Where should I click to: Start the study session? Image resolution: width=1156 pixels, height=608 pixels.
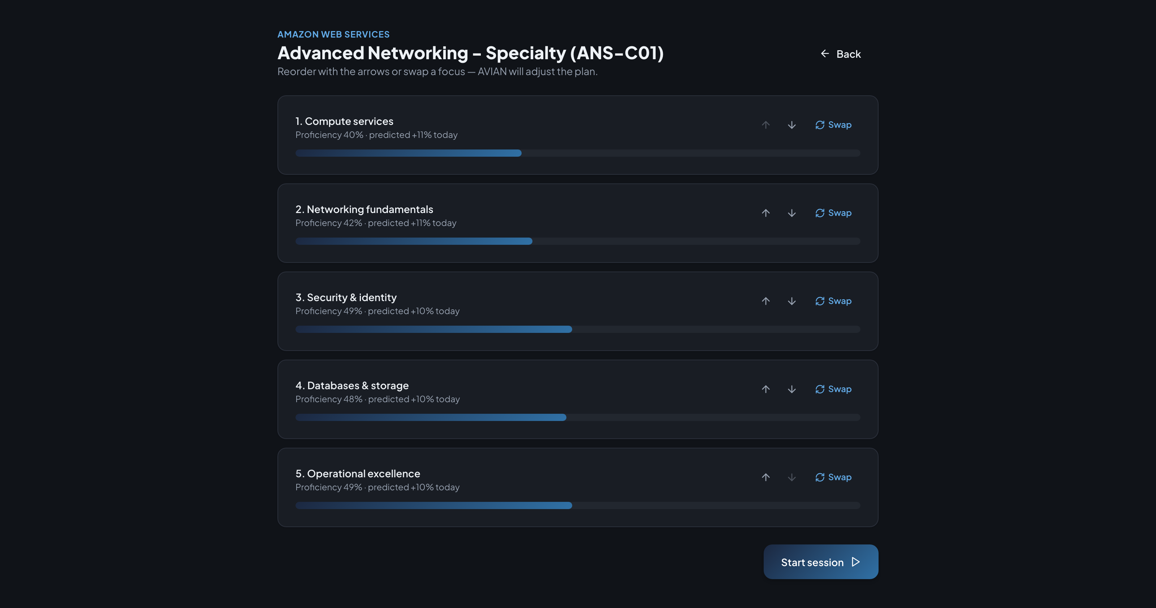pyautogui.click(x=821, y=562)
